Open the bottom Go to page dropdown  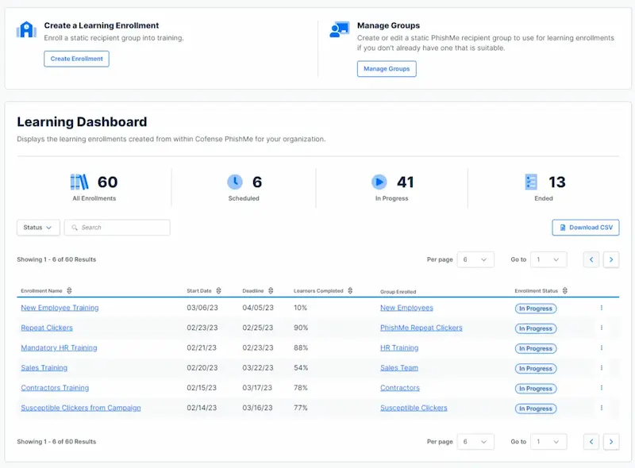pyautogui.click(x=548, y=442)
